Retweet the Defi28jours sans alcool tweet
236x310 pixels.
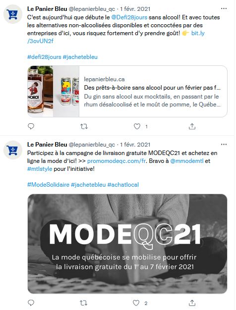pyautogui.click(x=84, y=126)
